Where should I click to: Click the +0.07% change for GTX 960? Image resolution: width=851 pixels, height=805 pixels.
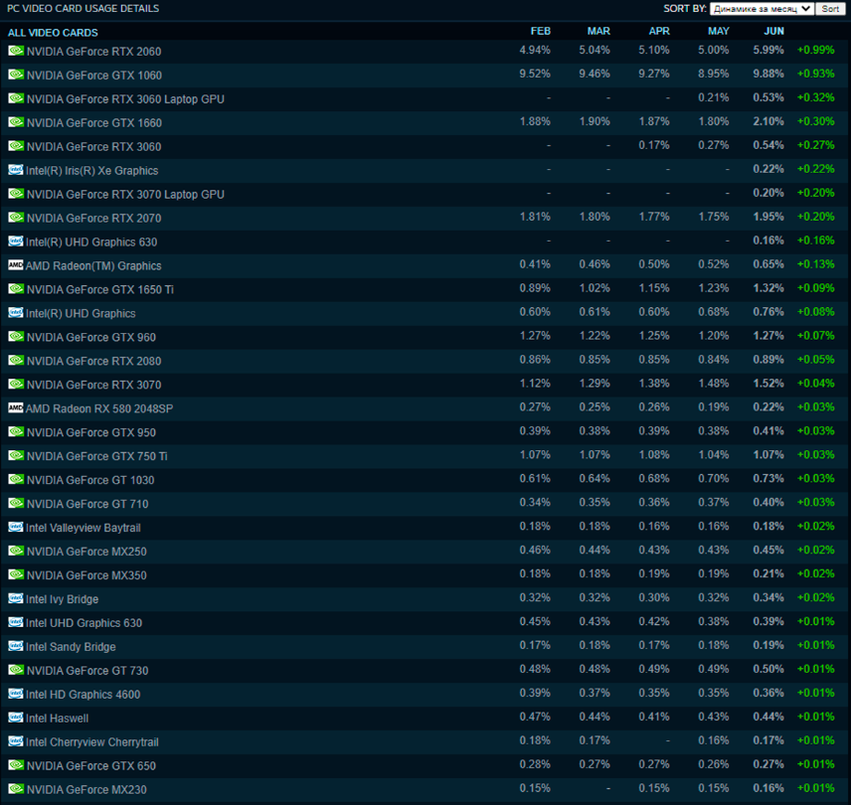(x=815, y=336)
